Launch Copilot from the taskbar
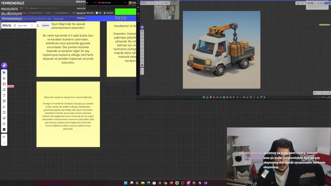The width and height of the screenshot is (331, 186). [x=137, y=183]
